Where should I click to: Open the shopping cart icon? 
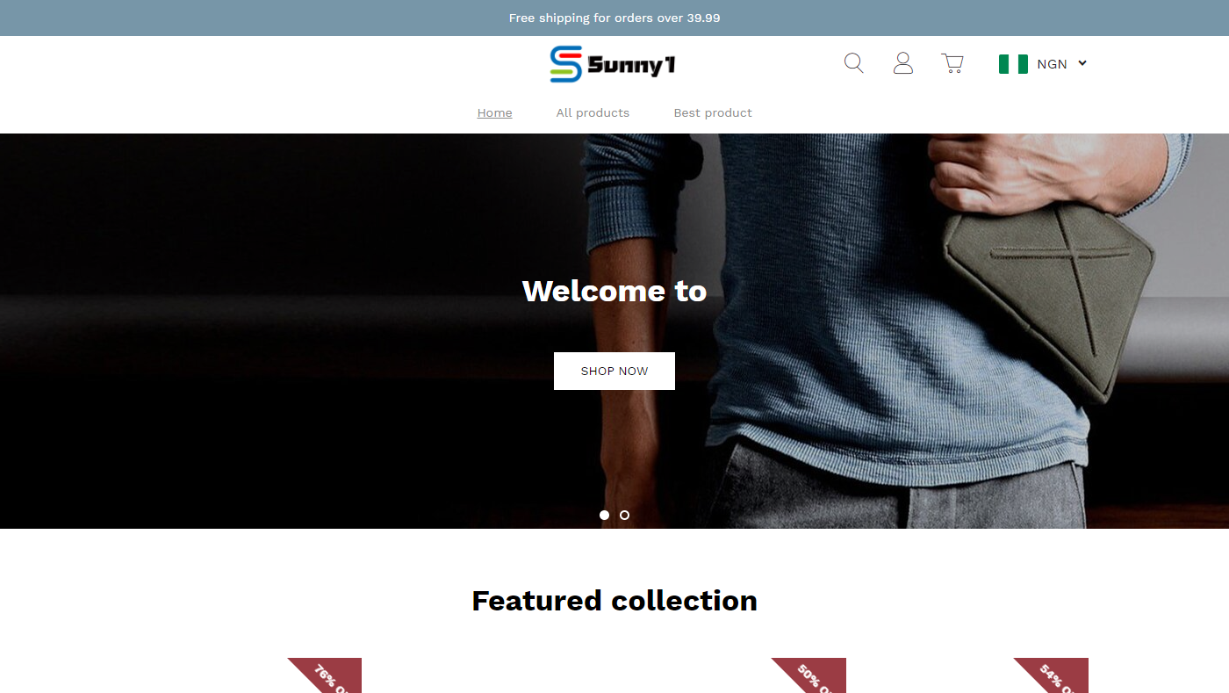pyautogui.click(x=952, y=63)
